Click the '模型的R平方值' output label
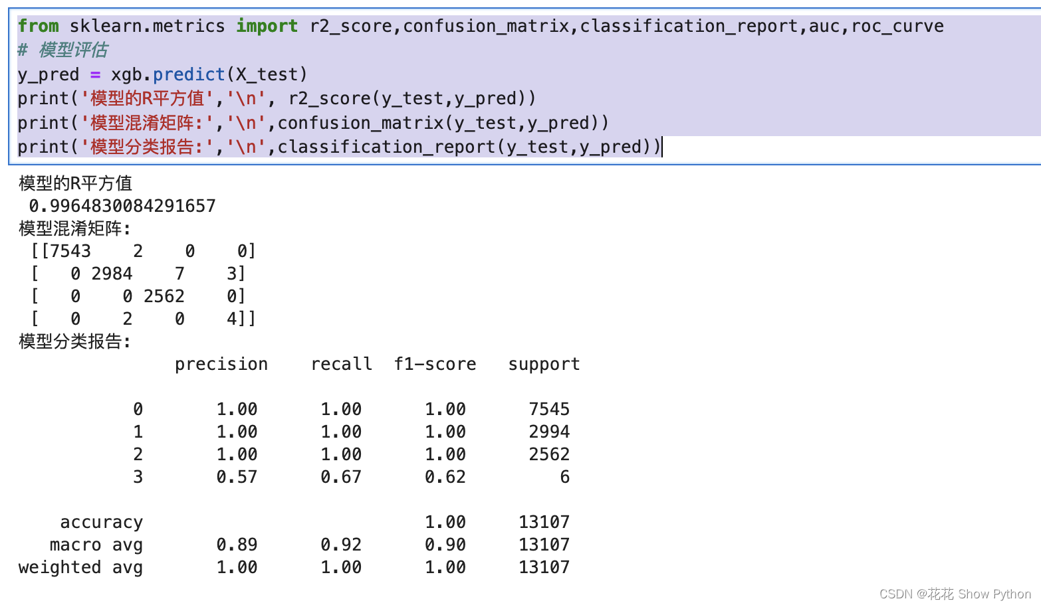This screenshot has height=607, width=1041. 76,183
